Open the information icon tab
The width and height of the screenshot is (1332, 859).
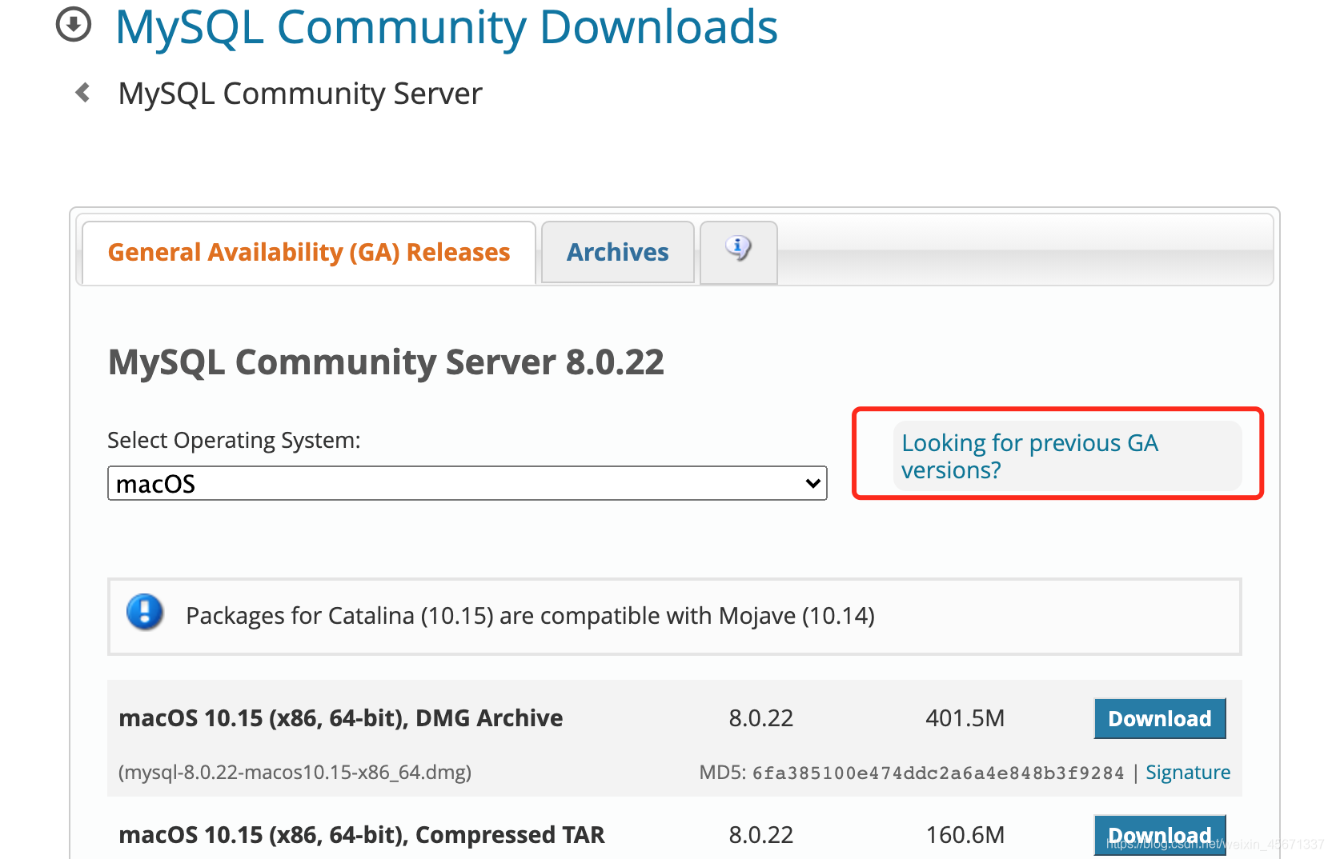(x=738, y=251)
